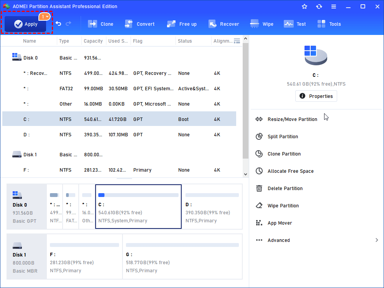
Task: Click the Clone Partition icon
Action: click(259, 154)
